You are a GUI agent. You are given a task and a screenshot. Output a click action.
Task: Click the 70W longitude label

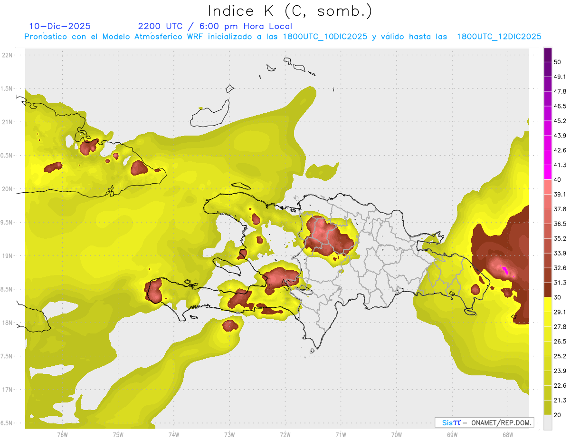tap(397, 435)
